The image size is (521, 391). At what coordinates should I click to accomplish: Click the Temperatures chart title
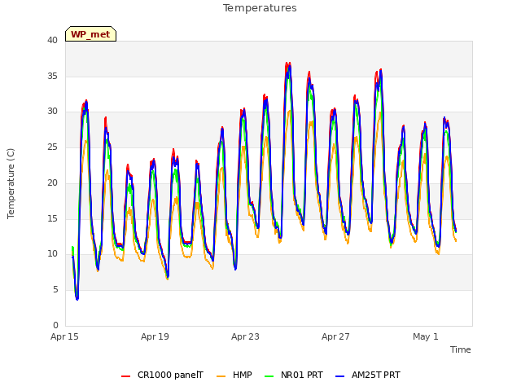[260, 8]
